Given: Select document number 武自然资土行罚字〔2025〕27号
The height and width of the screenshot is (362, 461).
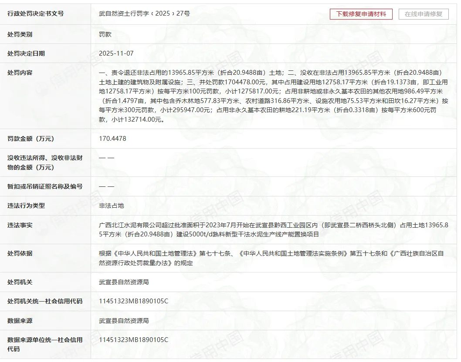Looking at the screenshot, I should (x=144, y=13).
